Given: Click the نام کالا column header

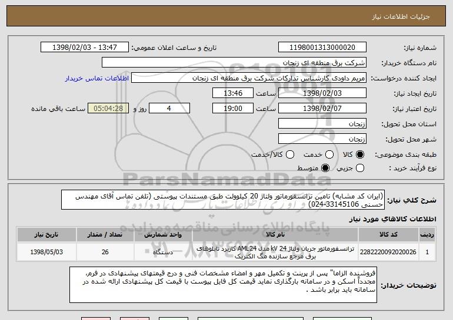Looking at the screenshot, I should click(275, 235).
